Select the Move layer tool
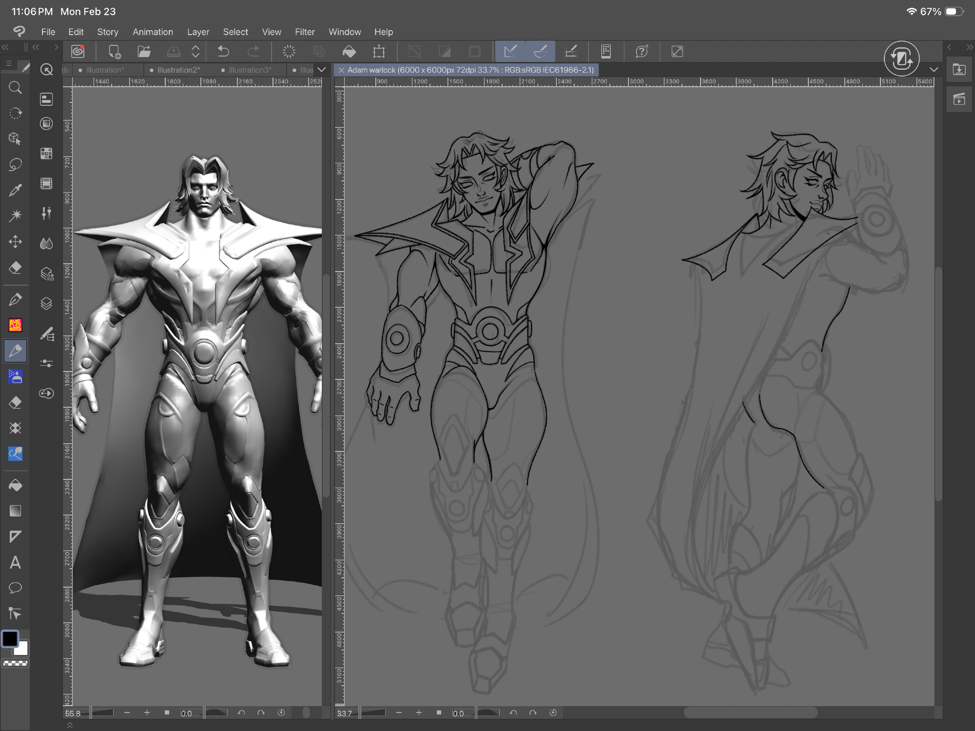Viewport: 975px width, 731px height. click(x=15, y=242)
